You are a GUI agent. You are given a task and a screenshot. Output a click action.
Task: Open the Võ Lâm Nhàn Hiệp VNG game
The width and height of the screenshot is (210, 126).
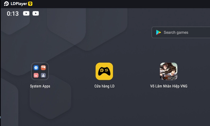pyautogui.click(x=169, y=71)
